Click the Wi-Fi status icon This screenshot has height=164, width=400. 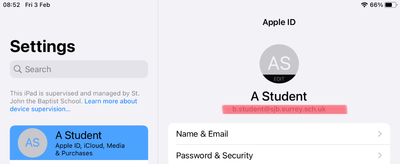(364, 5)
